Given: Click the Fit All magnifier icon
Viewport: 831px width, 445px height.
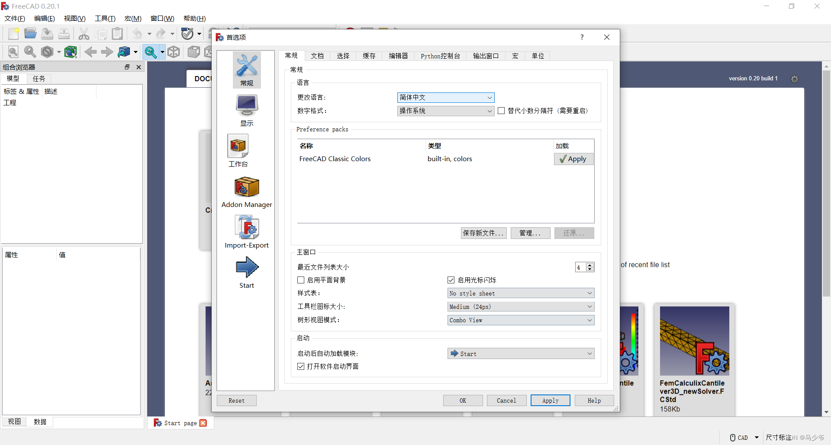Looking at the screenshot, I should pyautogui.click(x=13, y=52).
